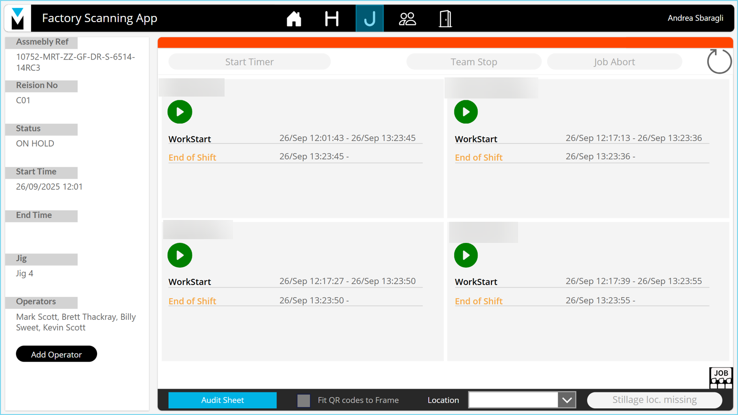Click assembly reference 10752-MRT-ZZ-GF-DR-S-6514-14RC3
This screenshot has width=738, height=415.
point(75,62)
